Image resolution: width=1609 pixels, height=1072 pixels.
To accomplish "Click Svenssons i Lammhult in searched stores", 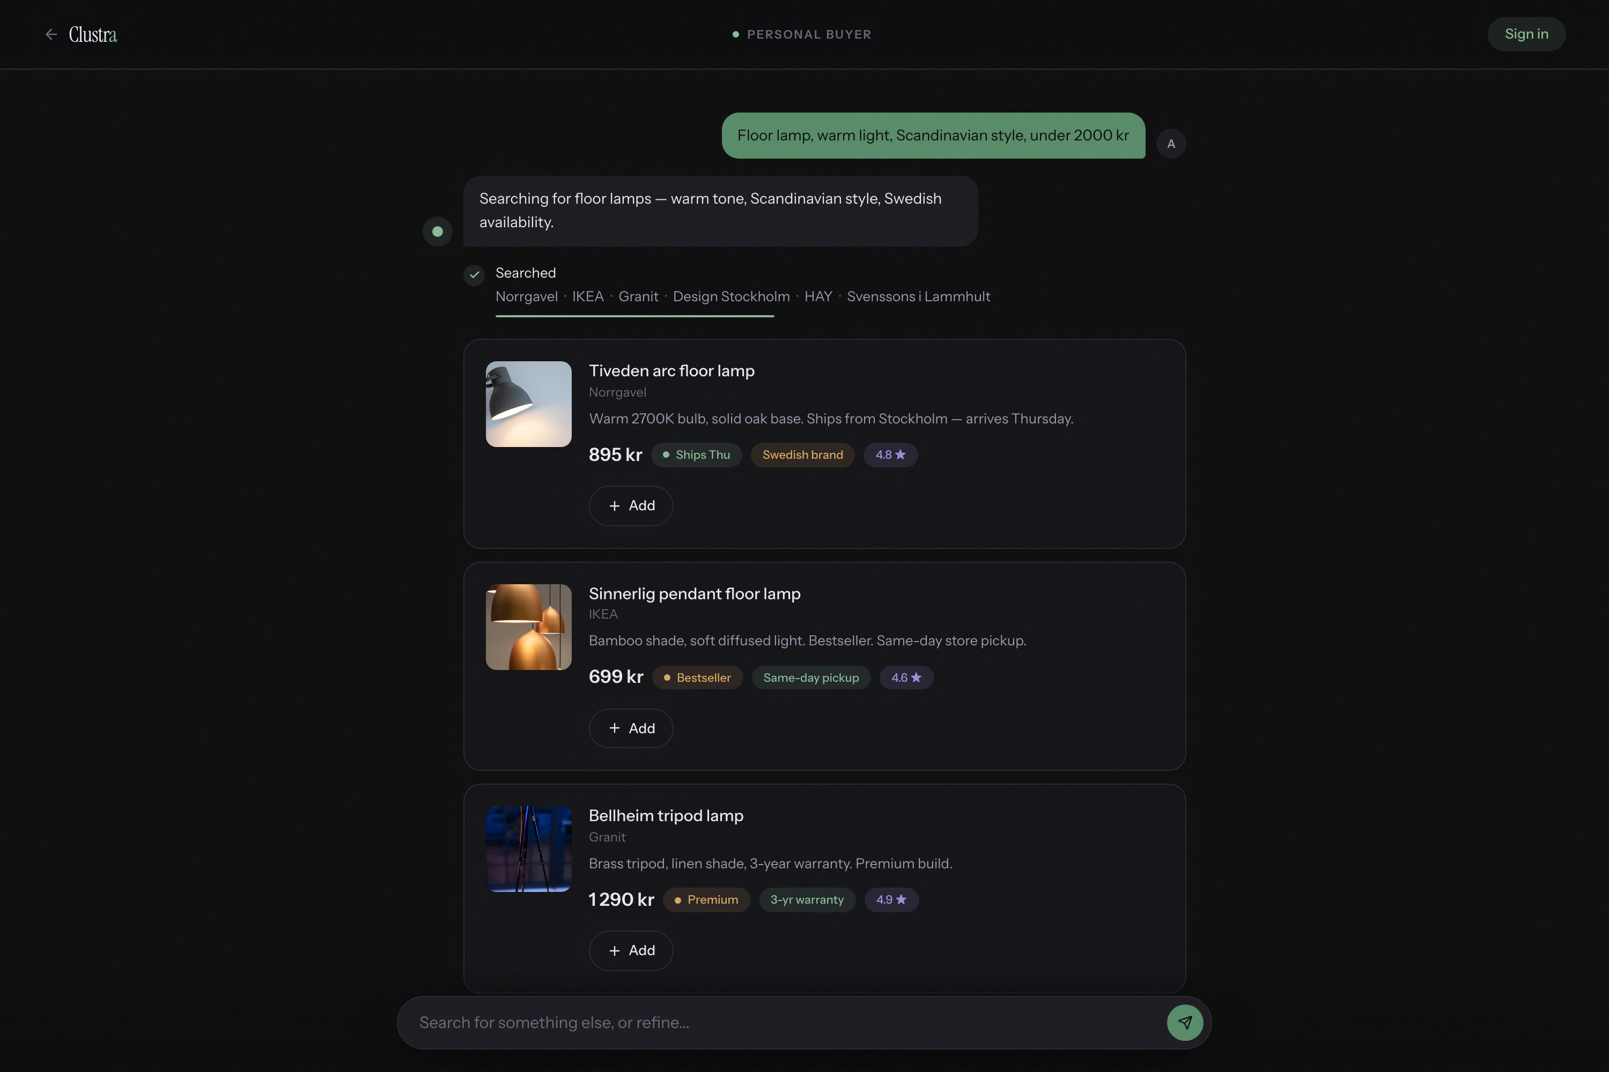I will (x=918, y=296).
